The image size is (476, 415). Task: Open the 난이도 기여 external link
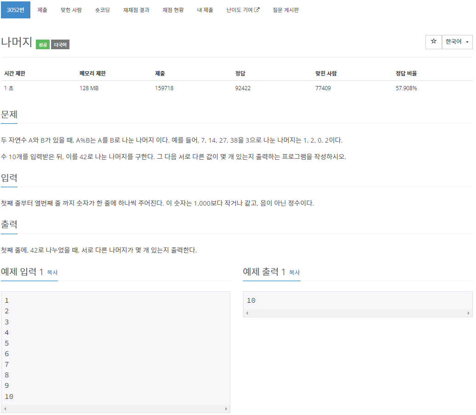pyautogui.click(x=243, y=10)
